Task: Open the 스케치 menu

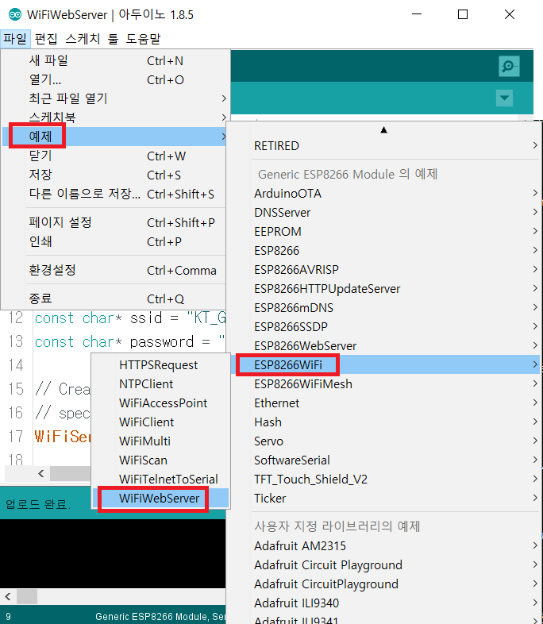Action: point(83,39)
